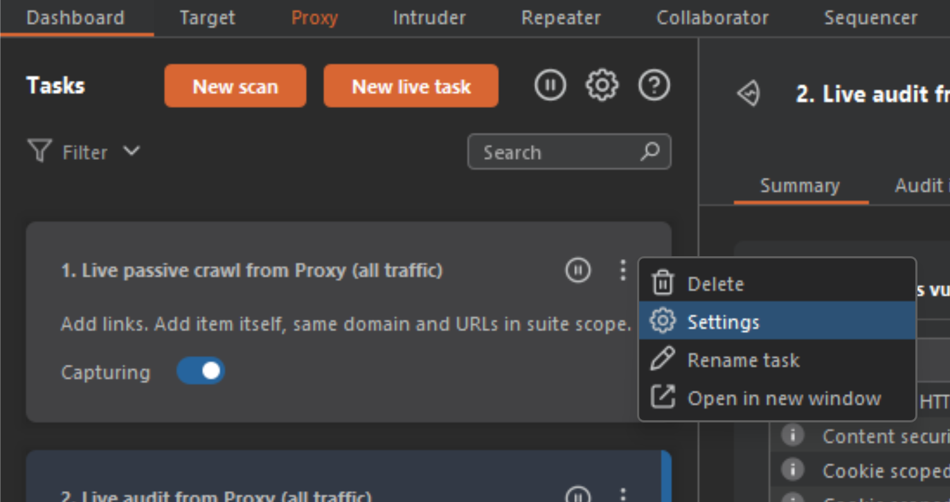Click the Add links description text
Viewport: 950px width, 502px height.
pyautogui.click(x=346, y=323)
